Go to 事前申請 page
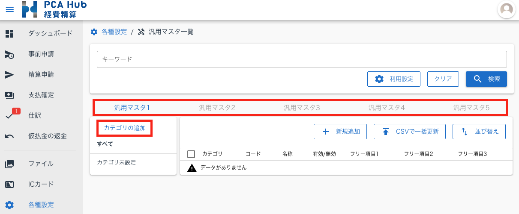 click(42, 54)
